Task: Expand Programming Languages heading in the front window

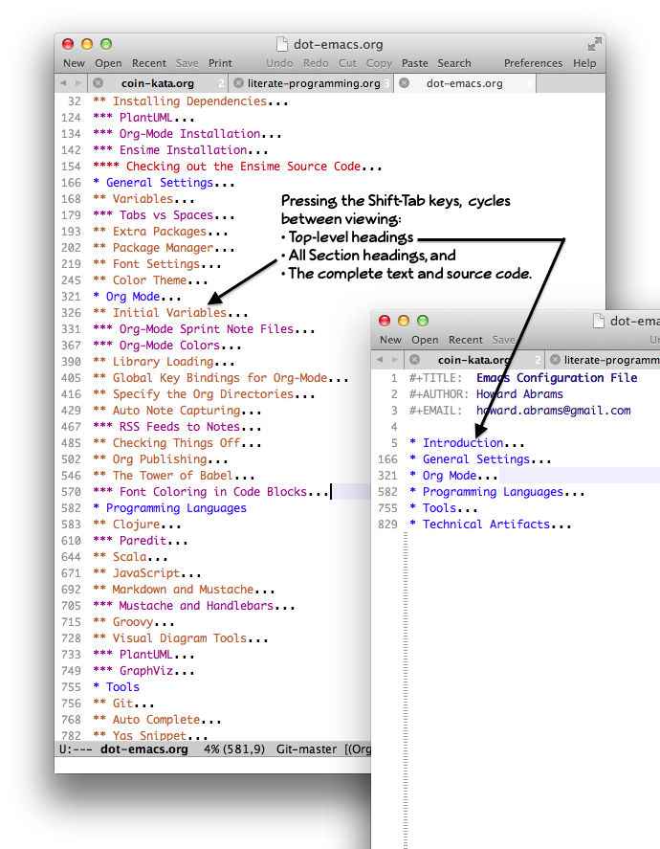Action: pyautogui.click(x=497, y=492)
